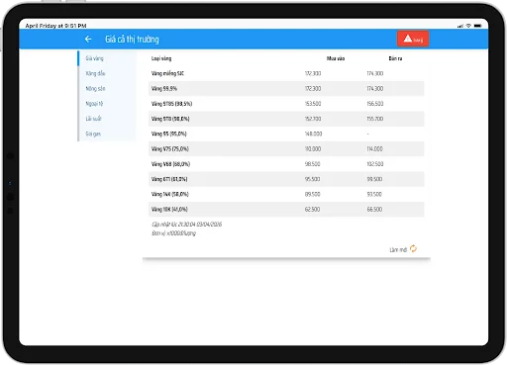The width and height of the screenshot is (507, 365).
Task: Click the Wi-Fi icon in status bar
Action: [468, 26]
